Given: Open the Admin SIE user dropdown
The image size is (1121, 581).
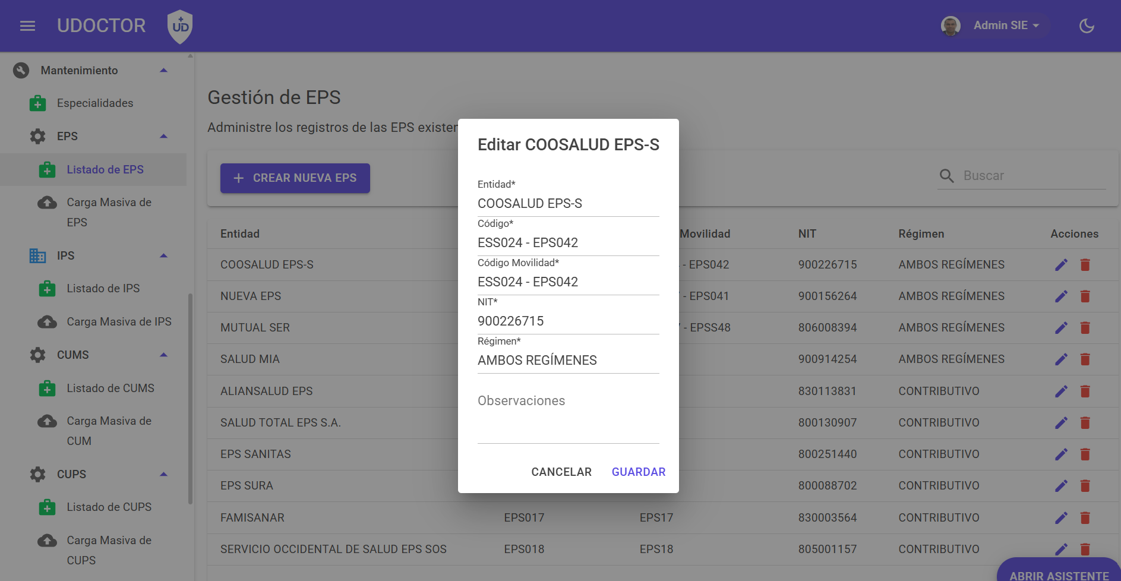Looking at the screenshot, I should point(1006,26).
